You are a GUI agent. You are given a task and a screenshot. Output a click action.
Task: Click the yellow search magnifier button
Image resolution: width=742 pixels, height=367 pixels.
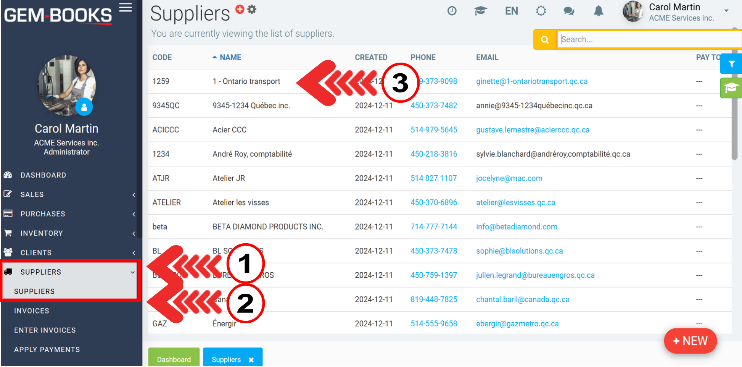(x=545, y=39)
